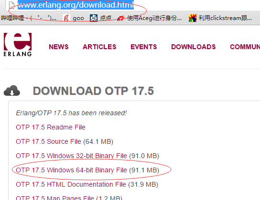
Task: Download OTP 17.5 Source File
Action: [x=48, y=141]
